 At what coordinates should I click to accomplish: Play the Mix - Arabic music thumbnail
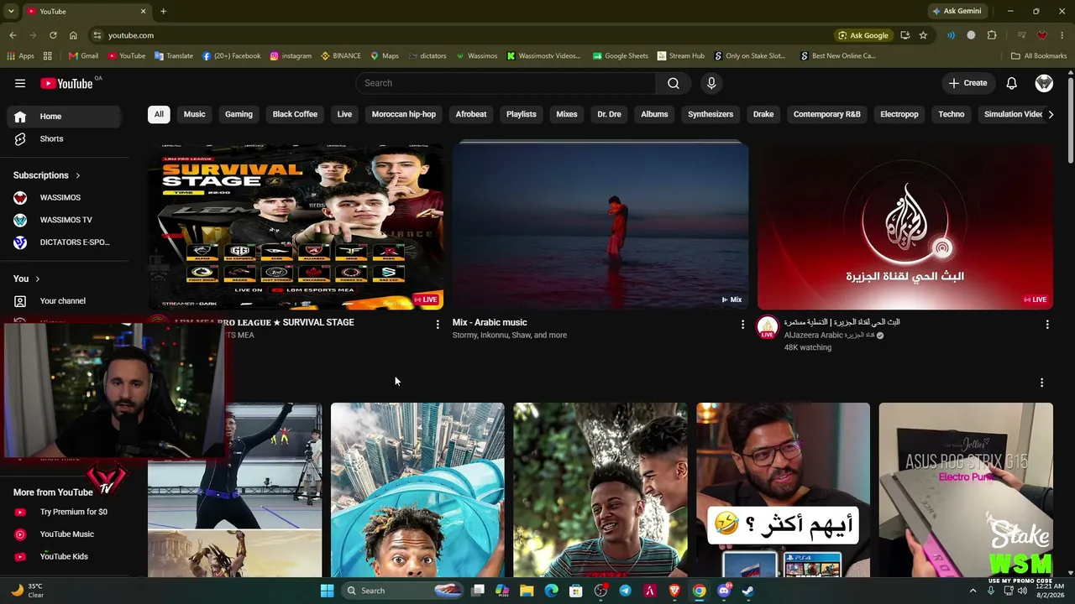[x=600, y=226]
